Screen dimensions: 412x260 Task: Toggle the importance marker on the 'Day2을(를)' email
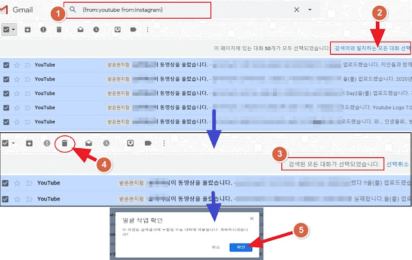27,94
